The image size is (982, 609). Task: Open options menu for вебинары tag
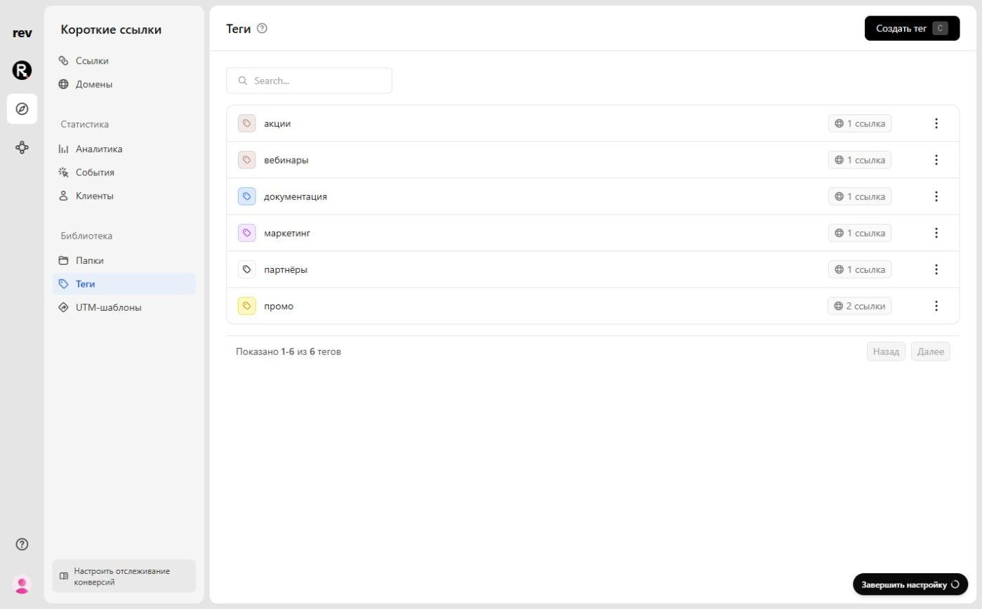[x=936, y=160]
